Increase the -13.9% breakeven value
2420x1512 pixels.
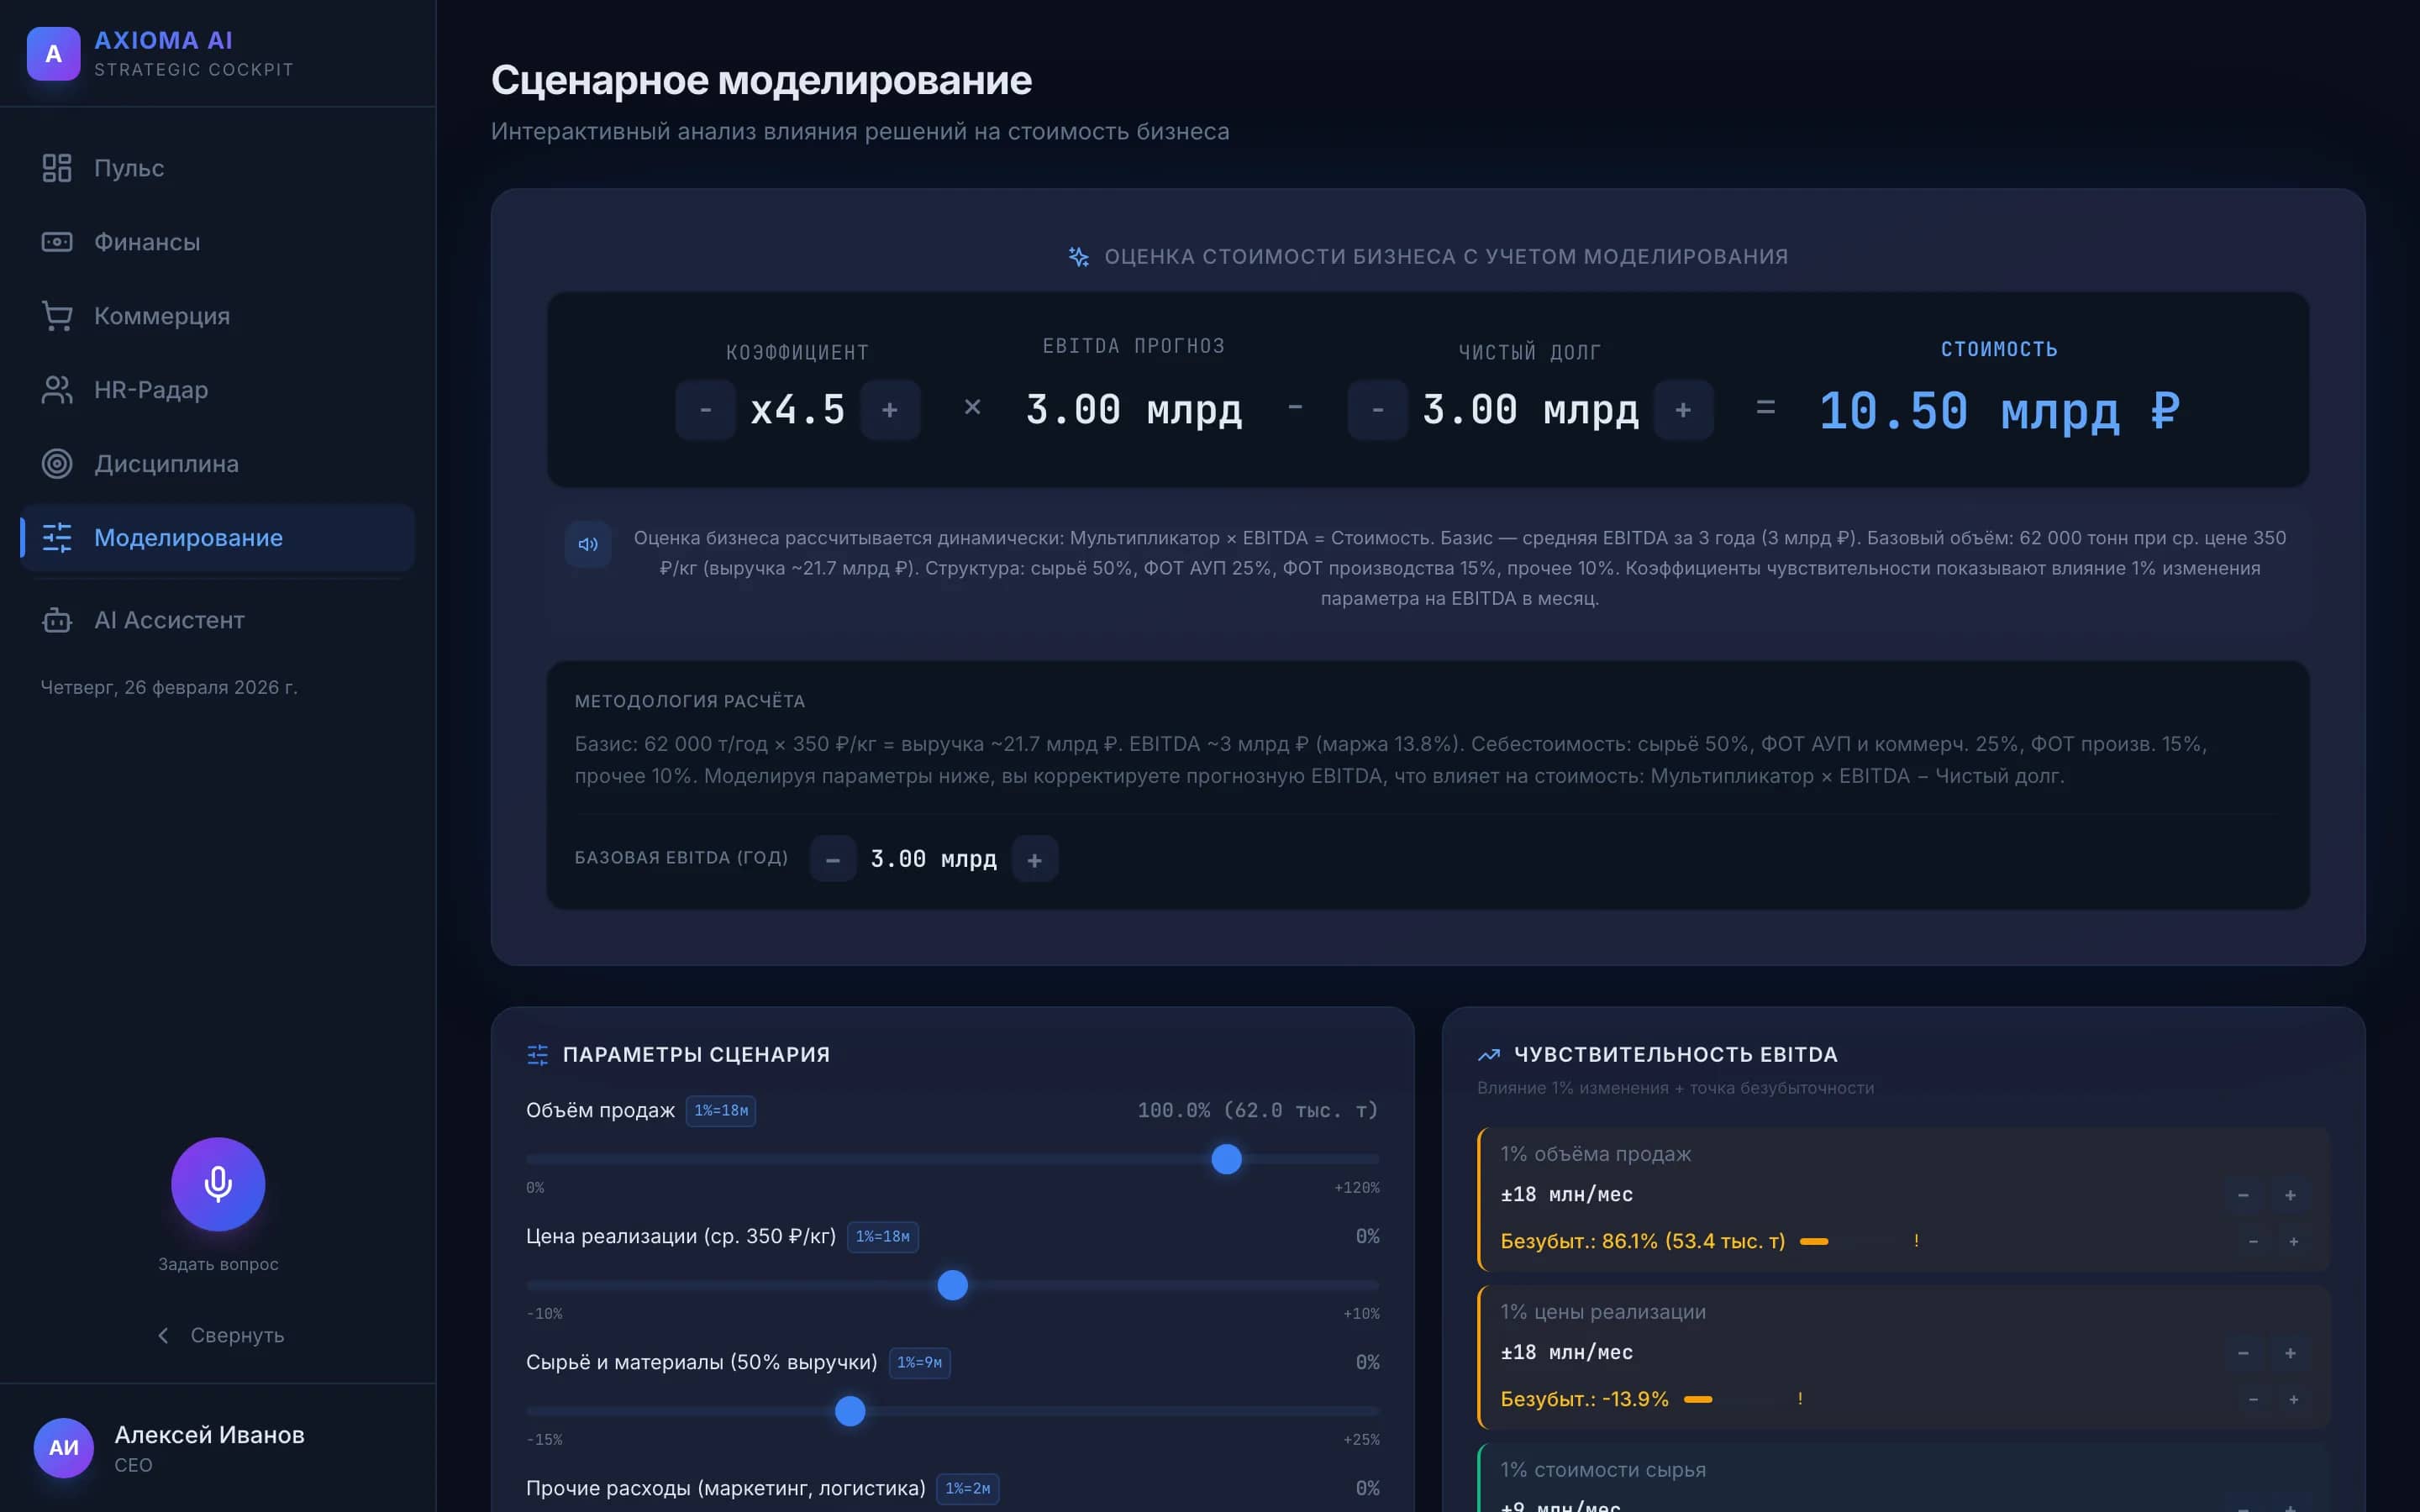(x=2294, y=1399)
